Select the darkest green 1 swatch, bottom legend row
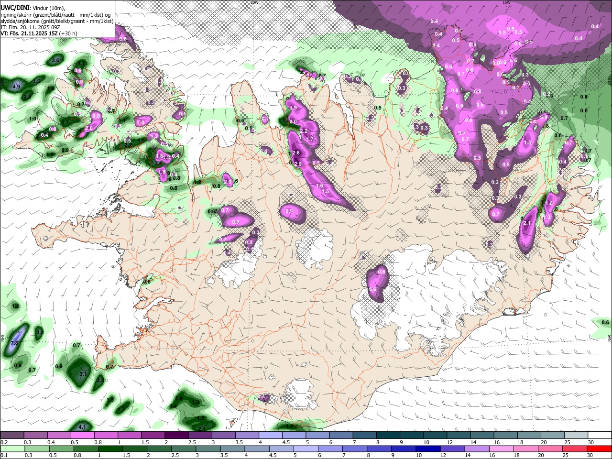This screenshot has height=459, width=612. 110,448
